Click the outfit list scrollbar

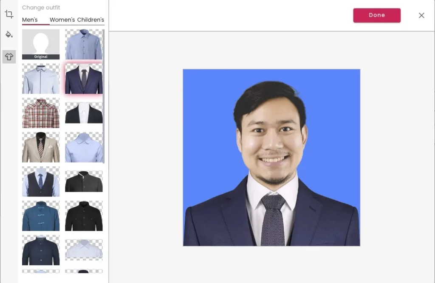coord(104,96)
